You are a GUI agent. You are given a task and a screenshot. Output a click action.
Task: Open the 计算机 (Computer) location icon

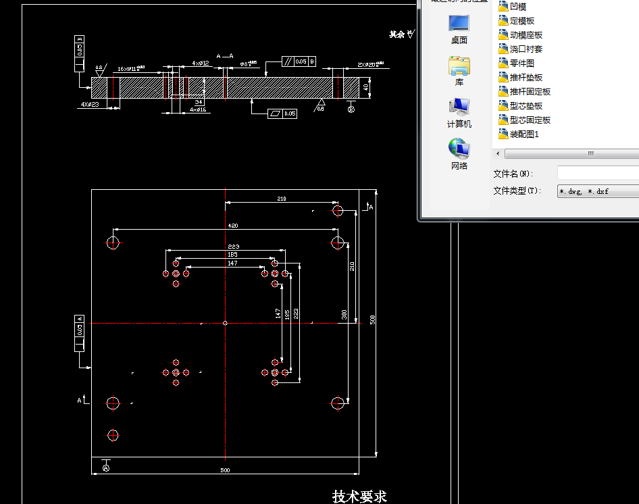coord(459,114)
